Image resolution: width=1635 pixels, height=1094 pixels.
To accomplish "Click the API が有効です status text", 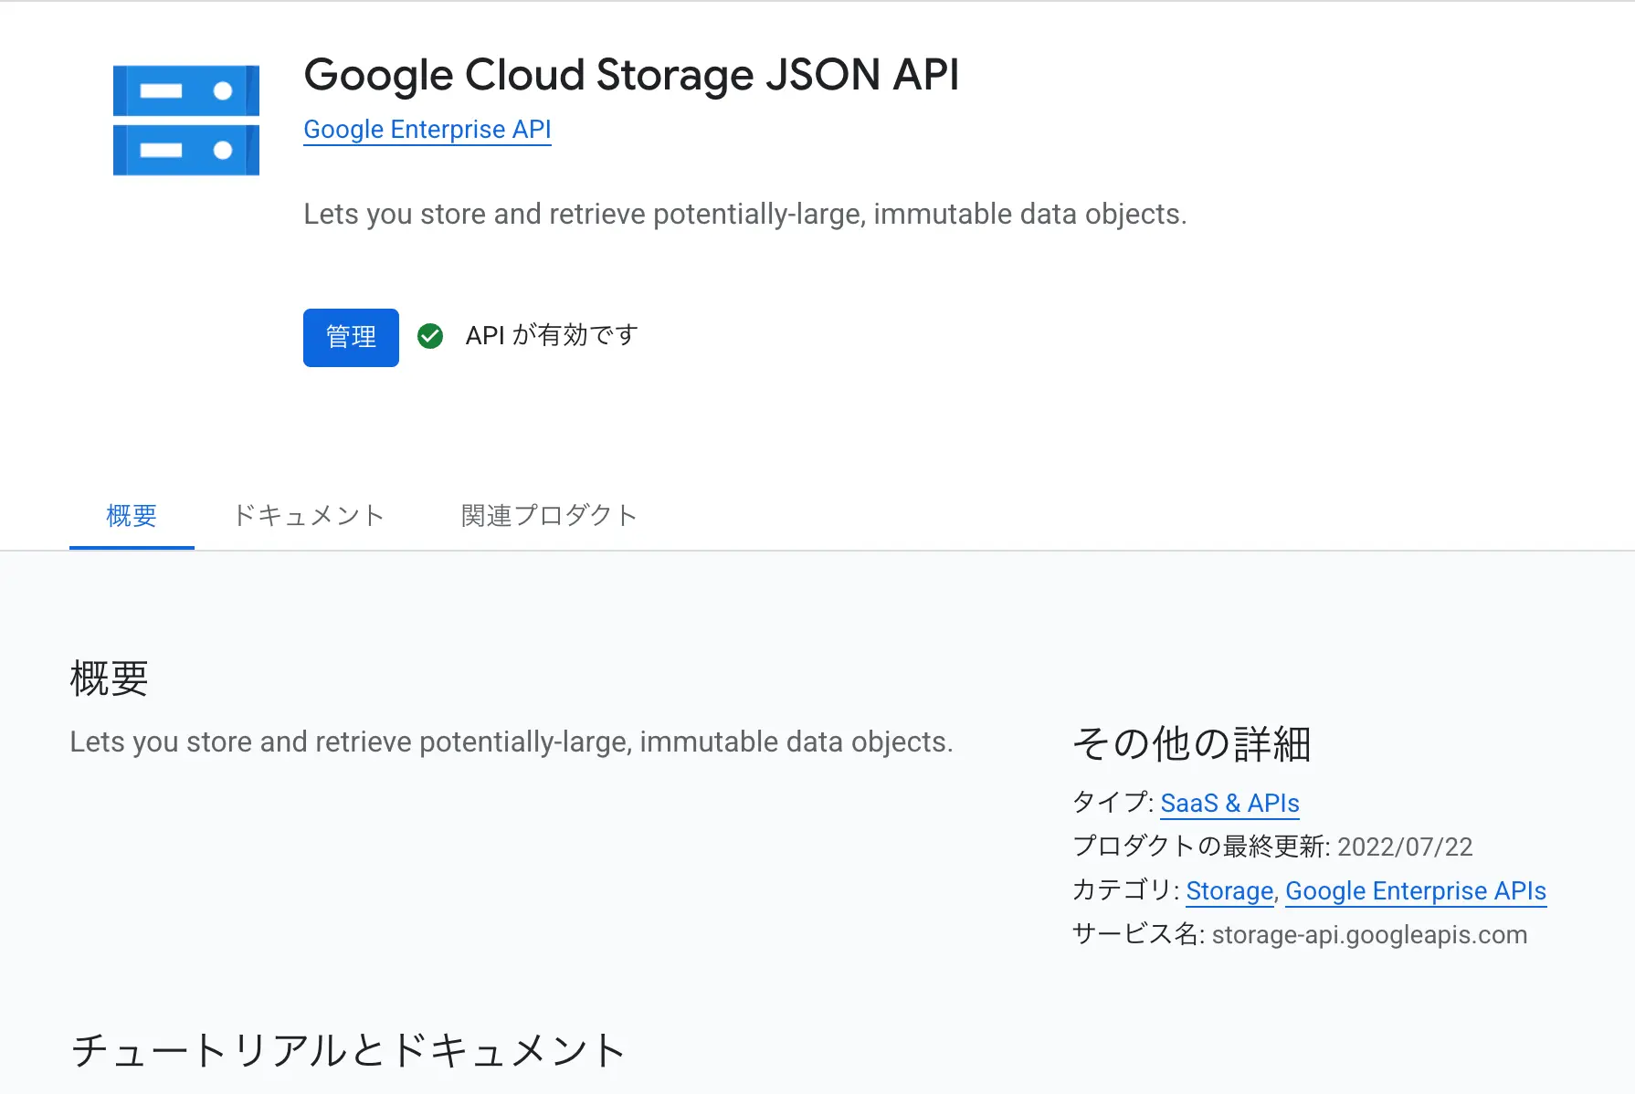I will [551, 336].
